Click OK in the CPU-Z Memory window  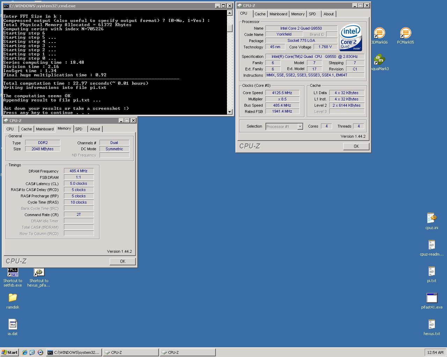123,261
